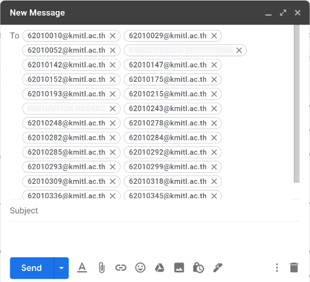This screenshot has height=282, width=310.
Task: Click into the Subject field
Action: [155, 211]
